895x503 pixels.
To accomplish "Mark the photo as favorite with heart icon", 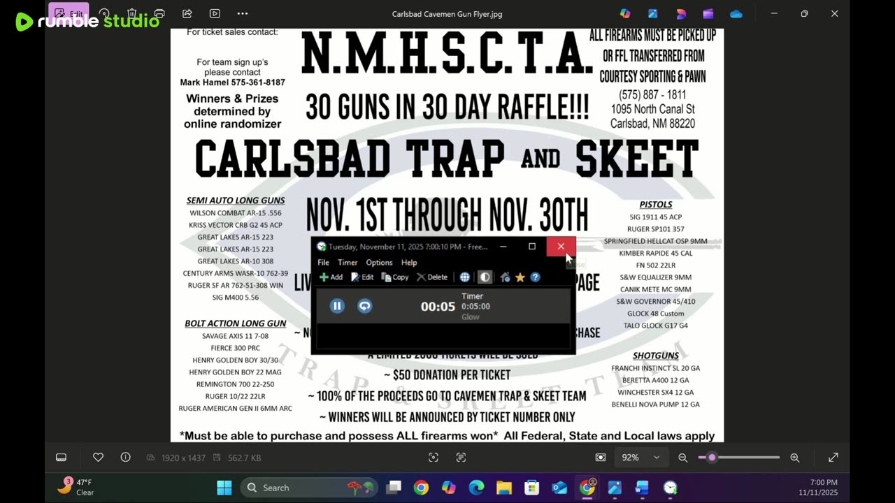I will click(x=98, y=458).
